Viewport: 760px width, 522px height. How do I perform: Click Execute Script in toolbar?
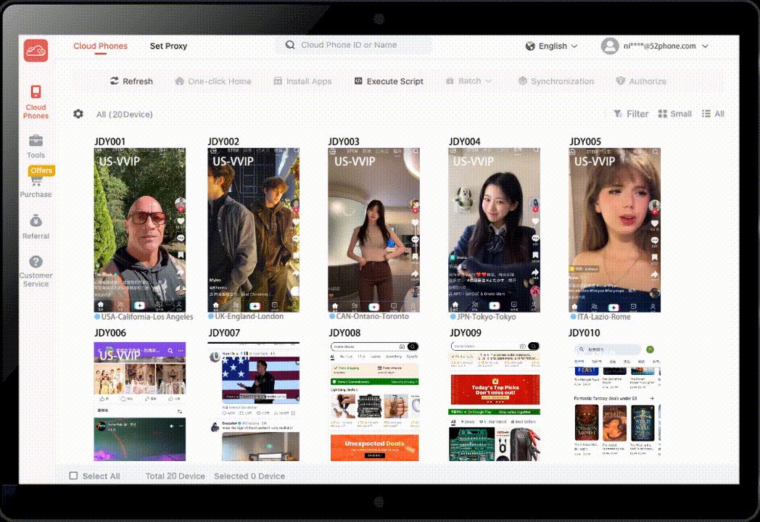click(x=389, y=81)
